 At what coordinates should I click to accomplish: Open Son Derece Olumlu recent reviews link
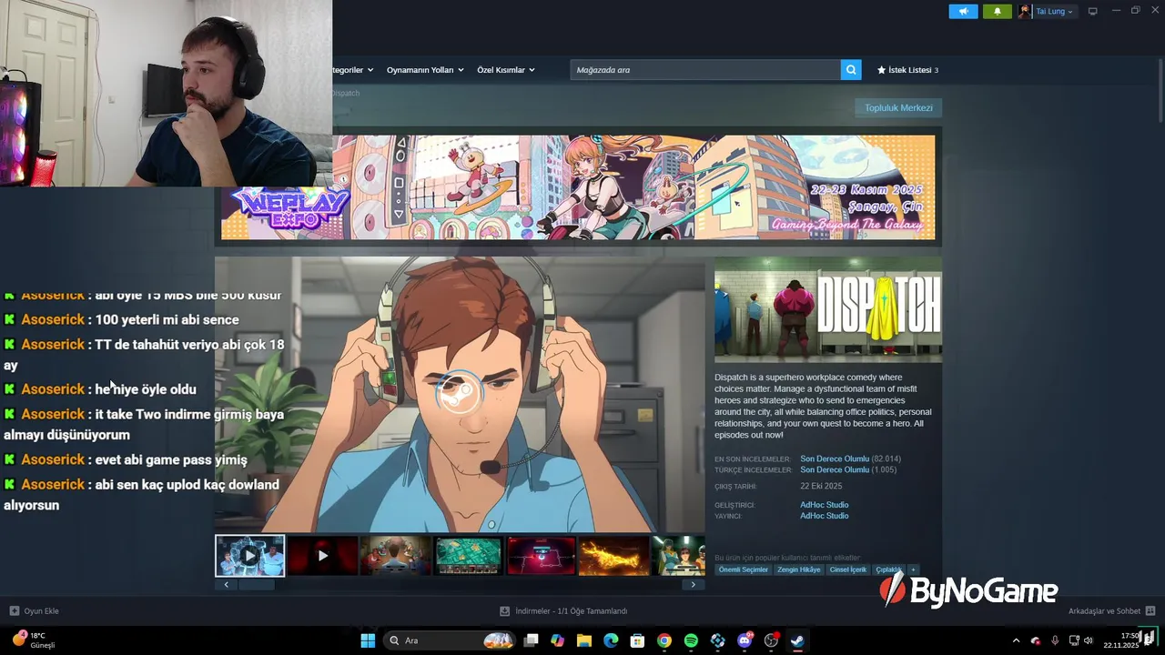835,458
